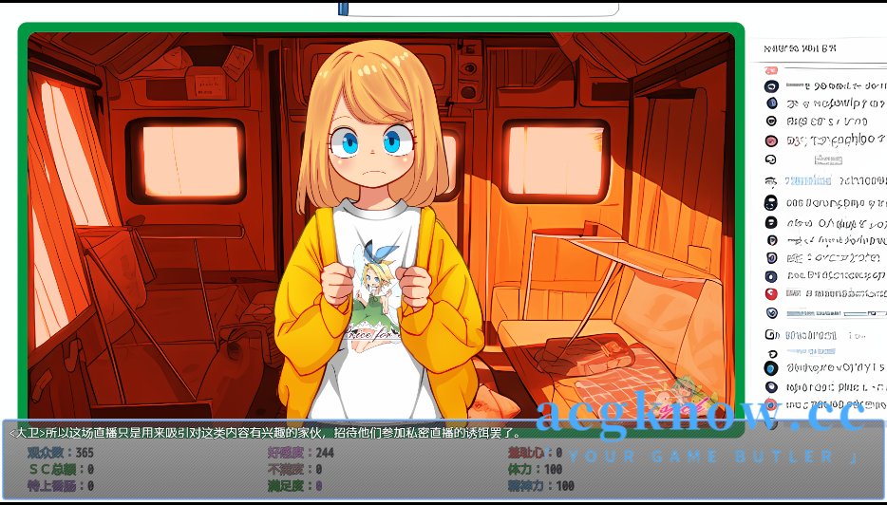Click the 满足度 stat
This screenshot has width=887, height=505.
(x=294, y=485)
